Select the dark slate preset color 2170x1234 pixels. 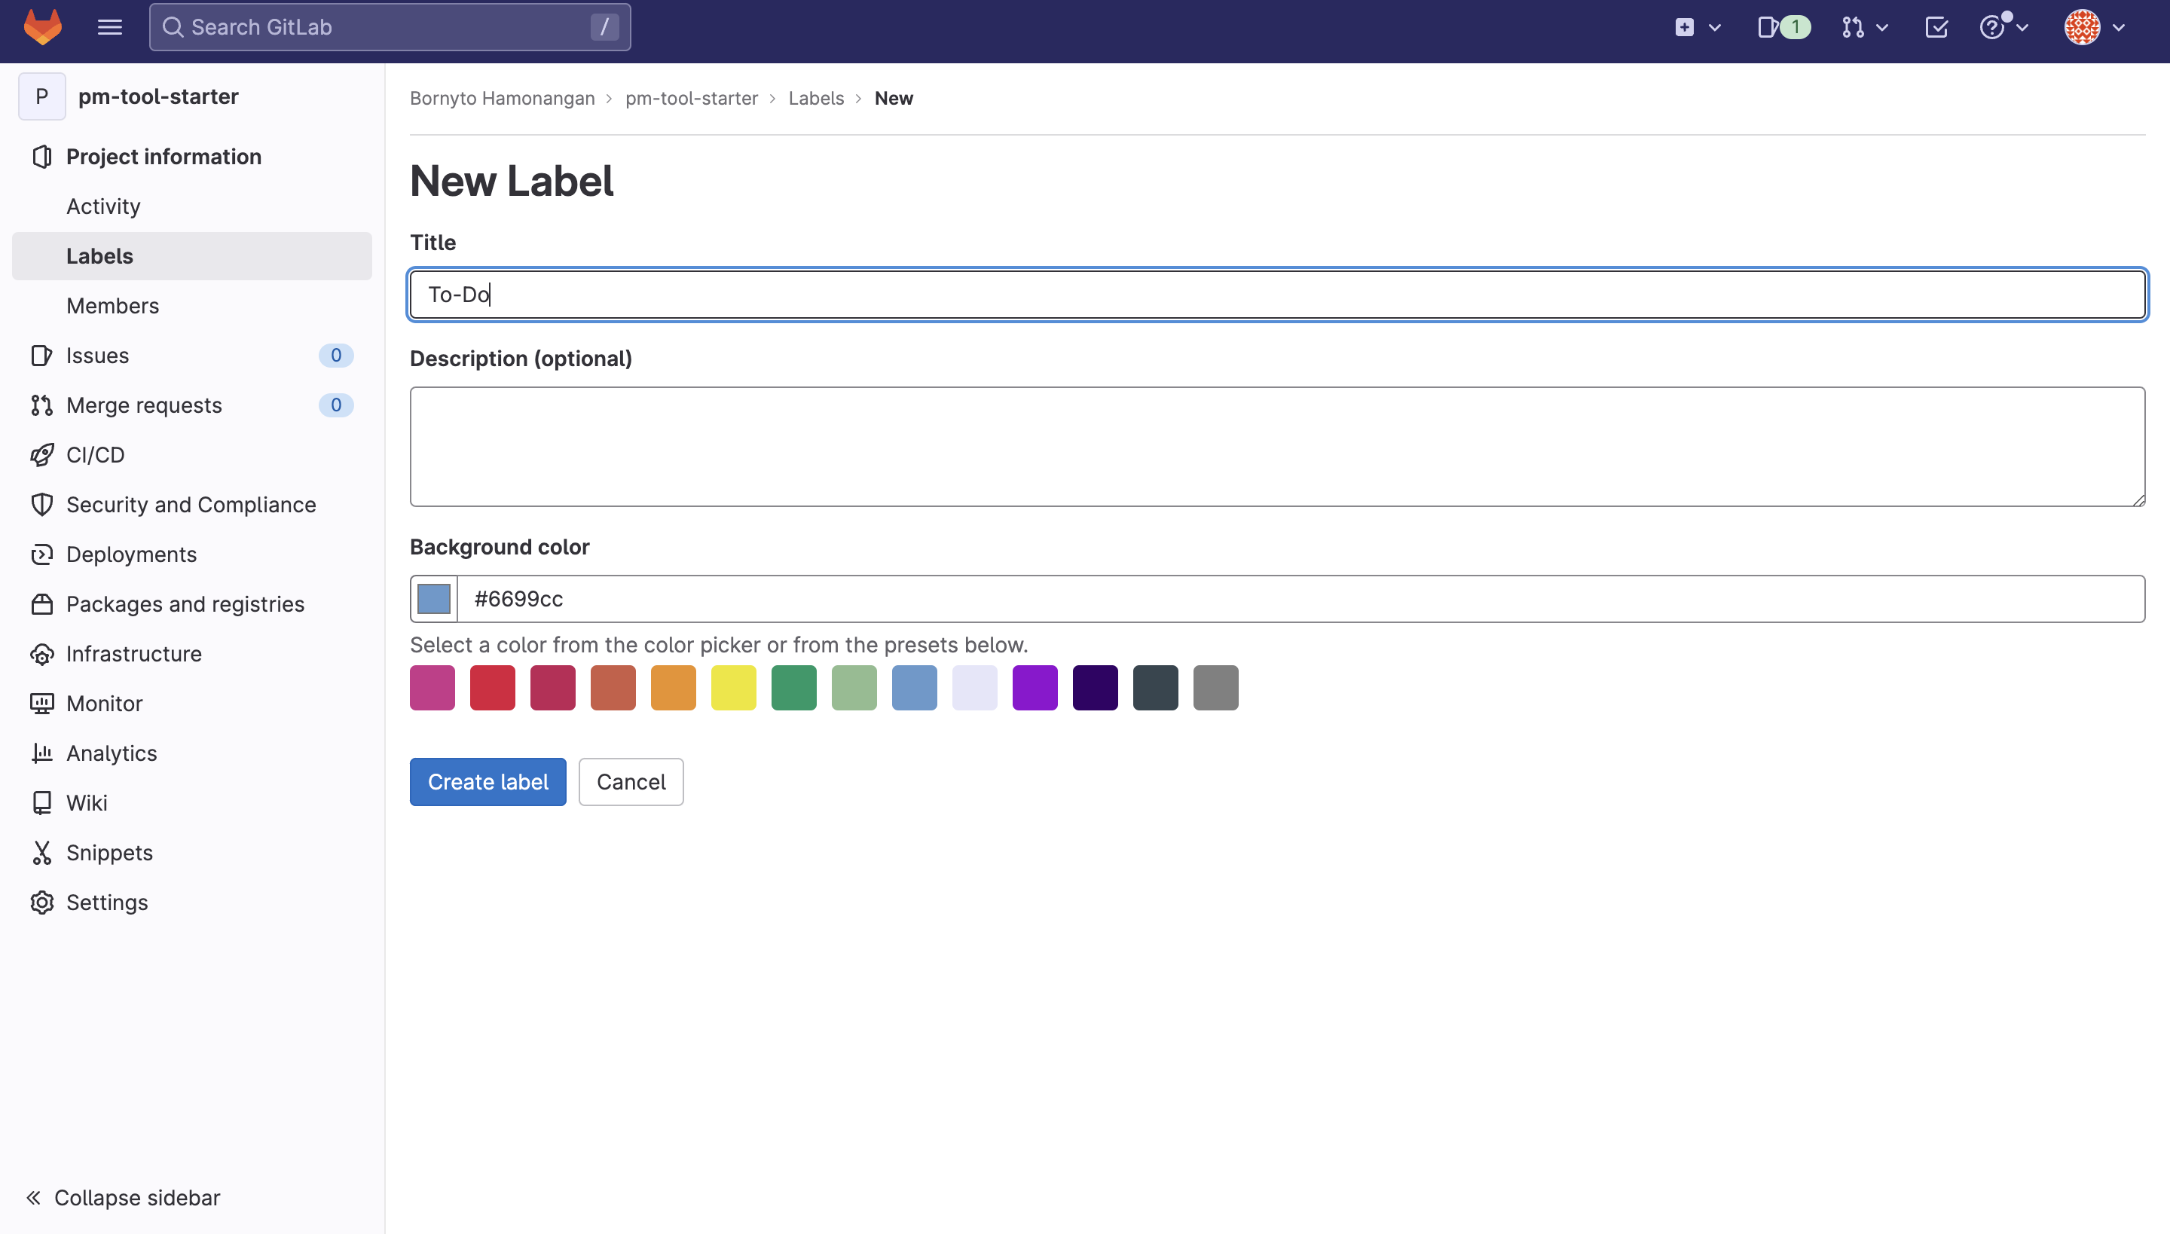(1155, 687)
